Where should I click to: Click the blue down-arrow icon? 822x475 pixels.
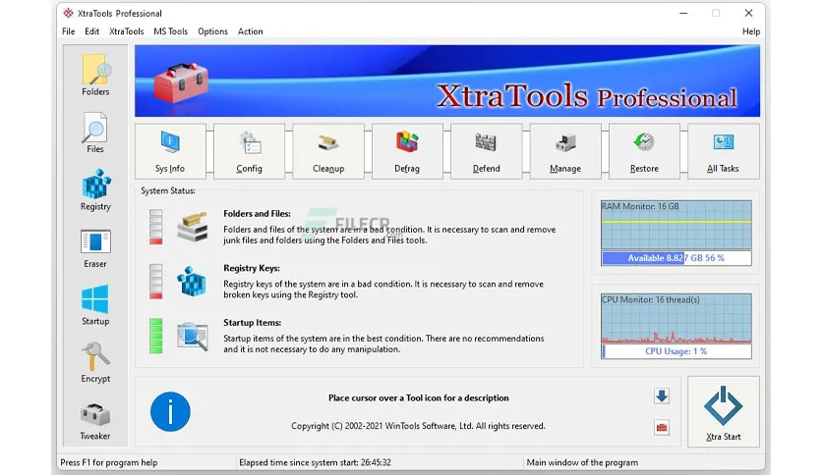(662, 396)
